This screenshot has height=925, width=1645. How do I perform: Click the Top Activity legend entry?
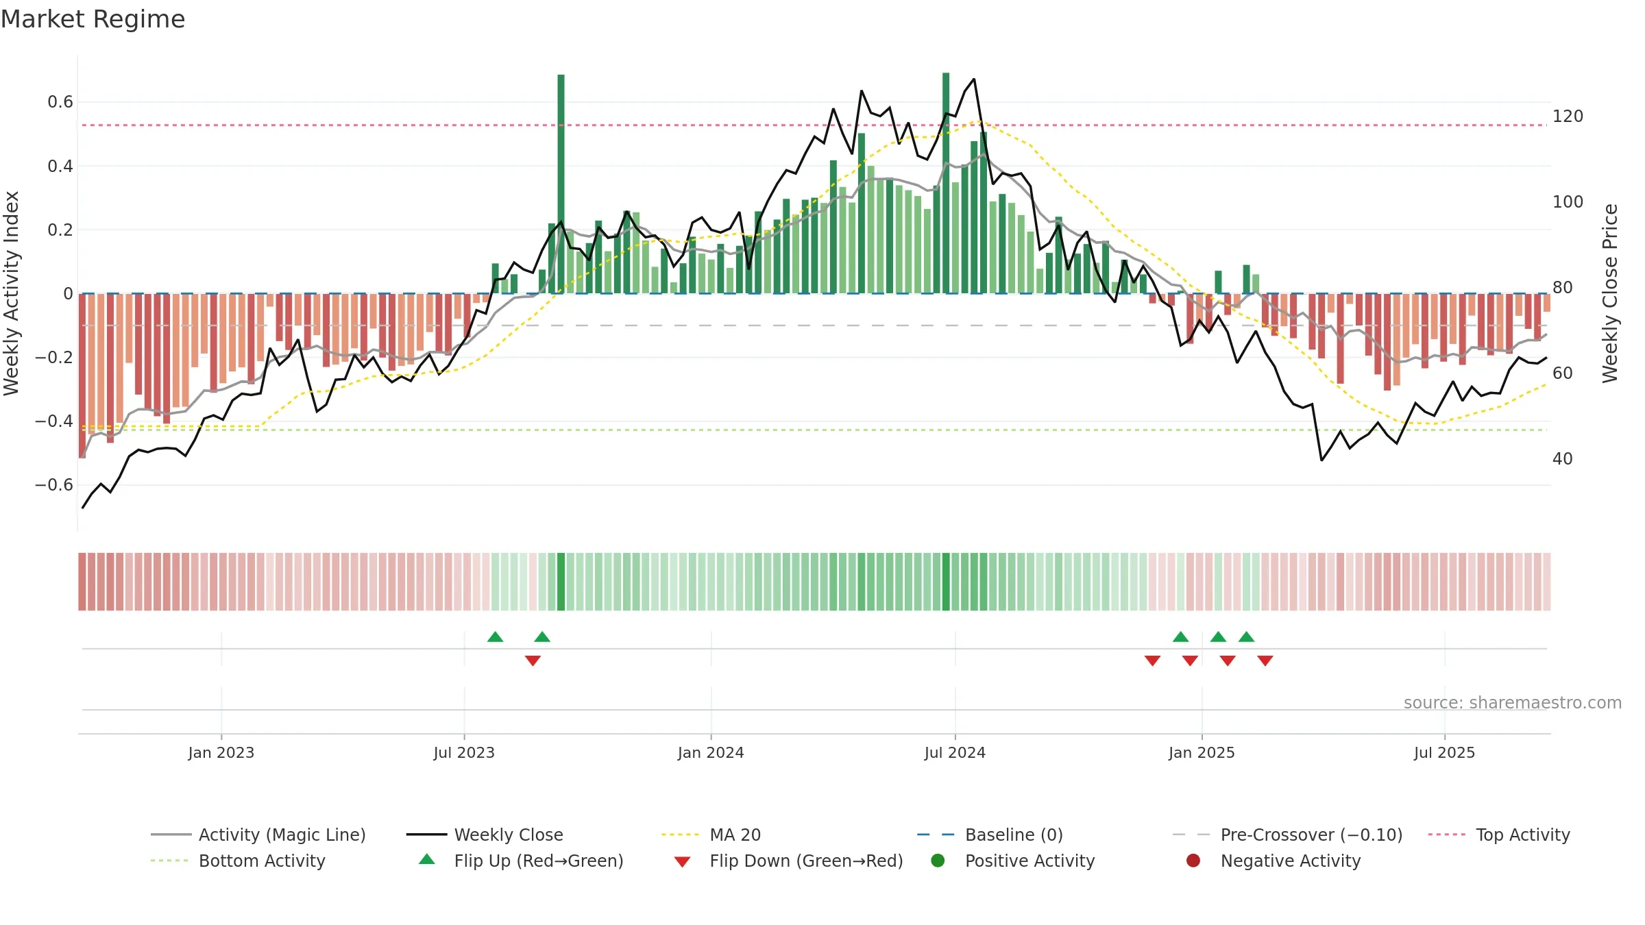[x=1499, y=835]
